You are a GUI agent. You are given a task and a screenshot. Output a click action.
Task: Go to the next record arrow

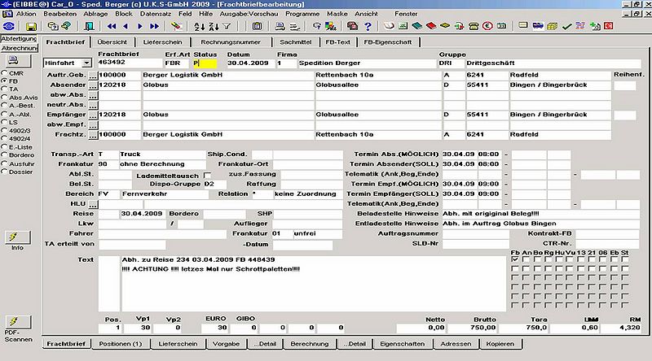pyautogui.click(x=139, y=27)
